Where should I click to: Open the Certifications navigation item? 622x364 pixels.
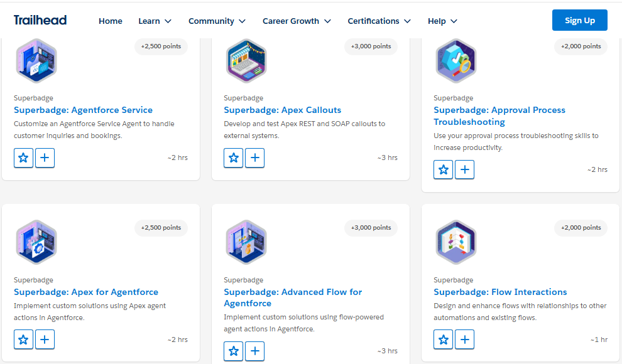click(374, 21)
